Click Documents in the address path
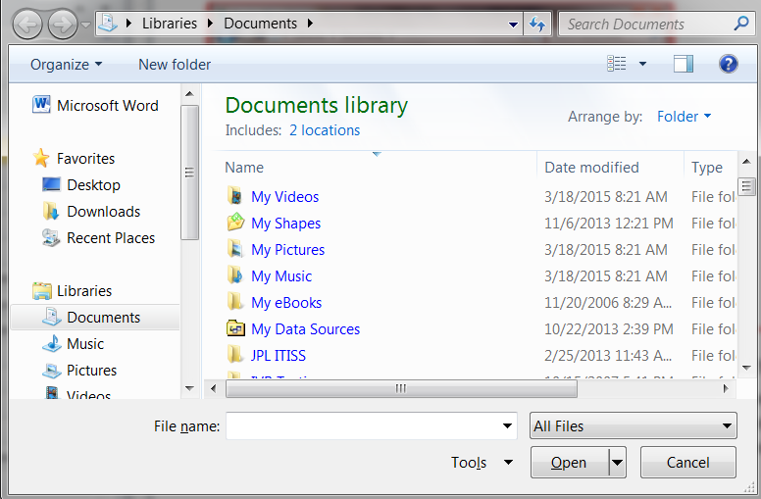Viewport: 761px width, 499px height. pyautogui.click(x=260, y=24)
